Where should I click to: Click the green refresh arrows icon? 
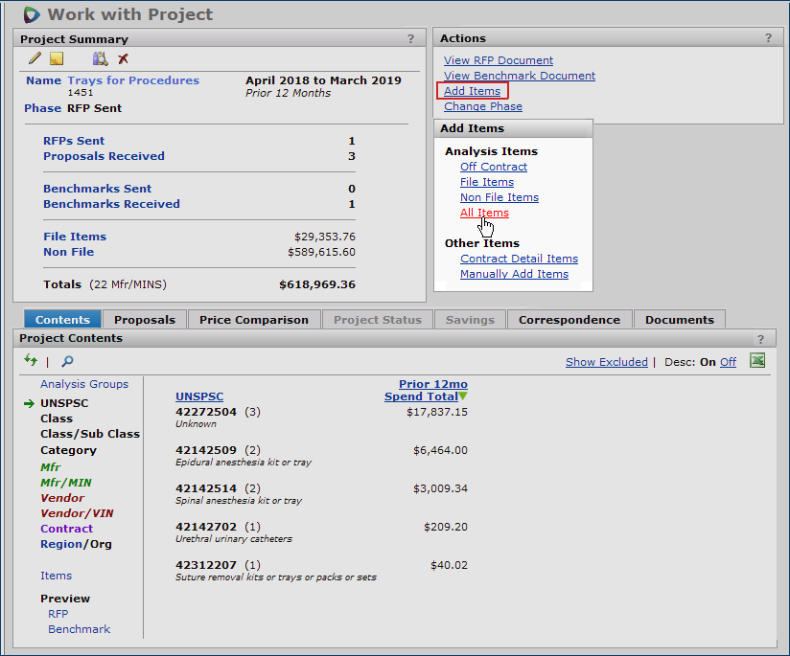tap(32, 360)
